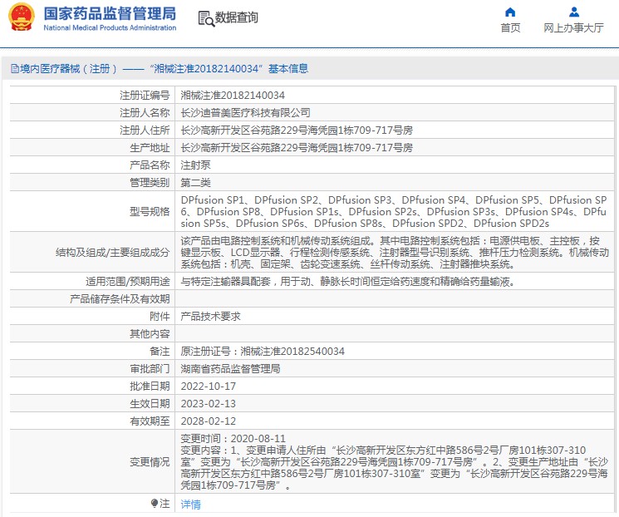Click approval date 2022-10-17
This screenshot has width=619, height=517.
[x=209, y=387]
